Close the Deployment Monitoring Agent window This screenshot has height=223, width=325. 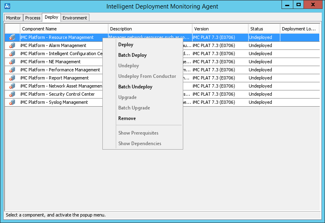pos(313,5)
